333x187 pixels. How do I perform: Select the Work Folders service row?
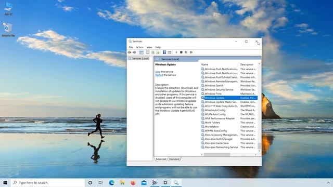tap(229, 123)
